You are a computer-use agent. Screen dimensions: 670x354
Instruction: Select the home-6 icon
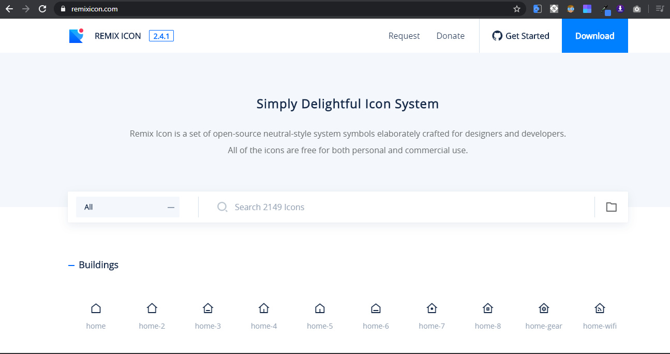pyautogui.click(x=376, y=308)
